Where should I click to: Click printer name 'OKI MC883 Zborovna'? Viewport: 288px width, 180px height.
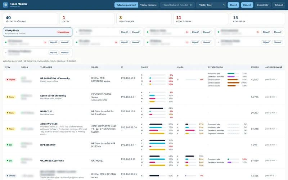point(52,161)
